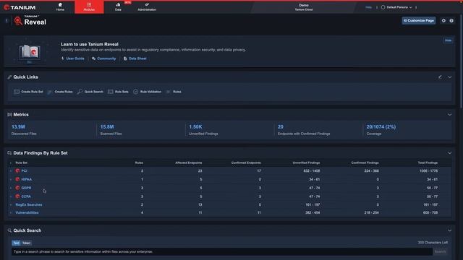This screenshot has width=463, height=260.
Task: Click the Search button
Action: (x=440, y=252)
